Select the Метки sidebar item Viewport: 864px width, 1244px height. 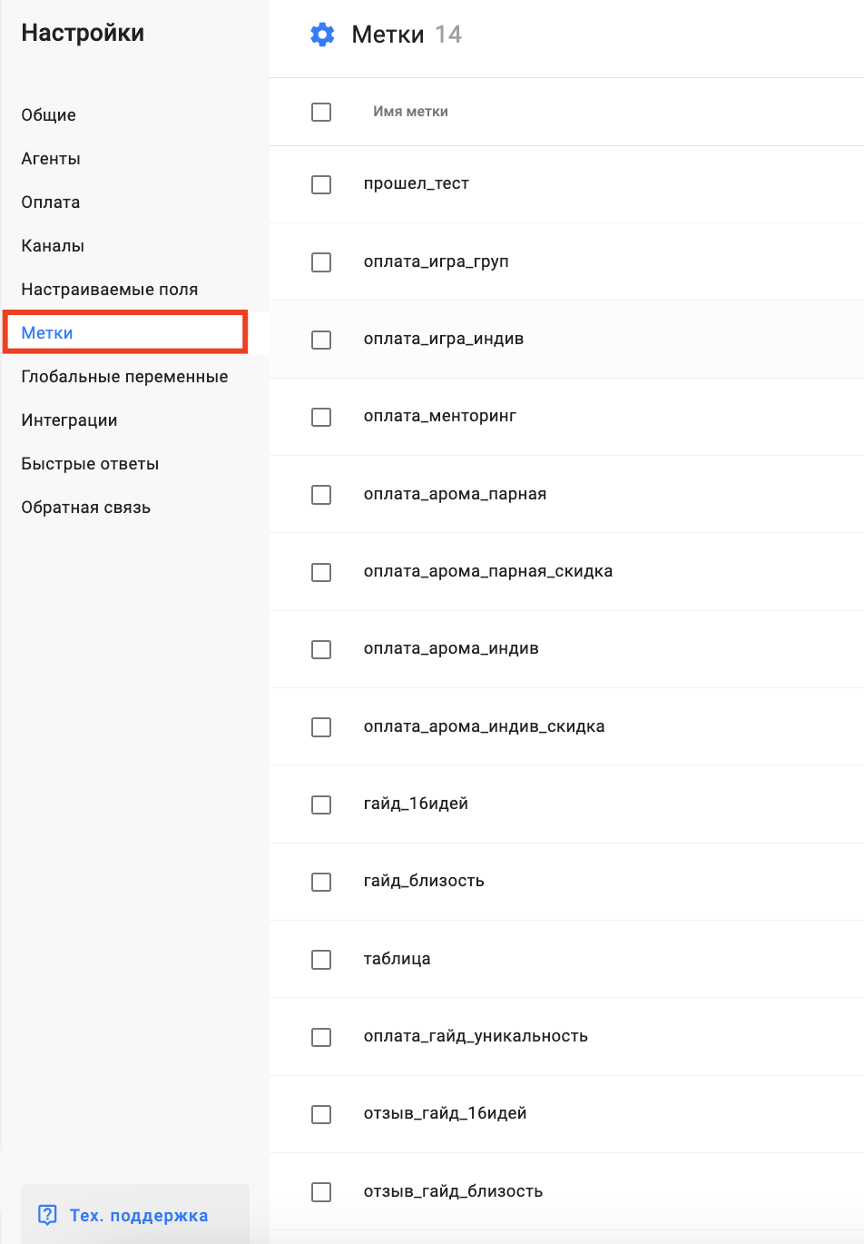pyautogui.click(x=47, y=333)
